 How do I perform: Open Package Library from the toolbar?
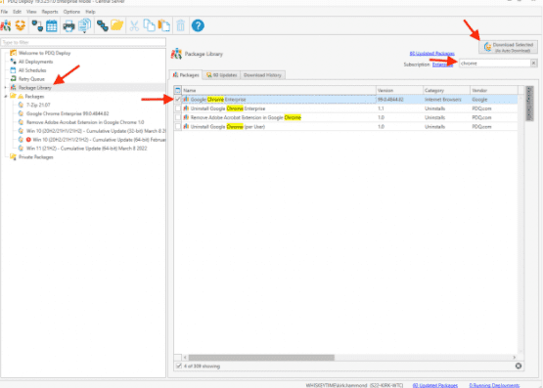[6, 25]
